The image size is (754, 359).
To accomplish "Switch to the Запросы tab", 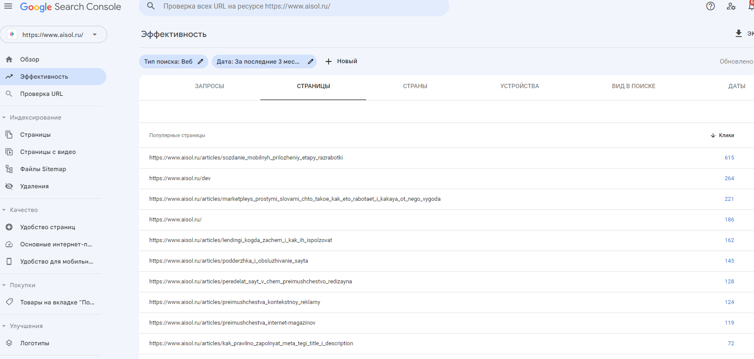I will [209, 86].
